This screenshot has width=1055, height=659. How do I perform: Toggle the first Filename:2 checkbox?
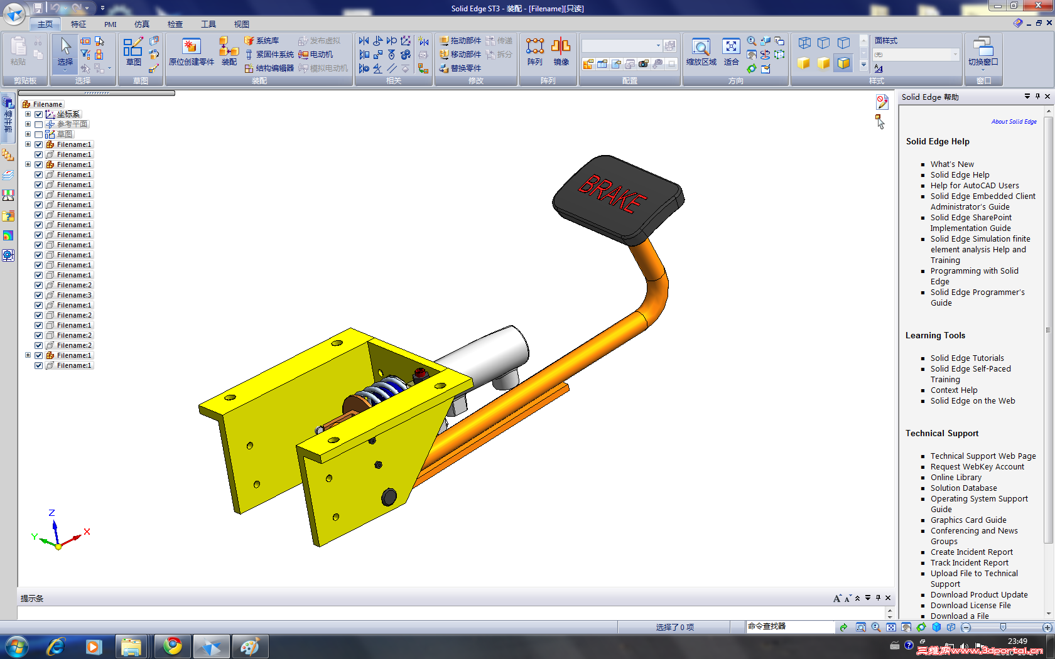coord(39,285)
